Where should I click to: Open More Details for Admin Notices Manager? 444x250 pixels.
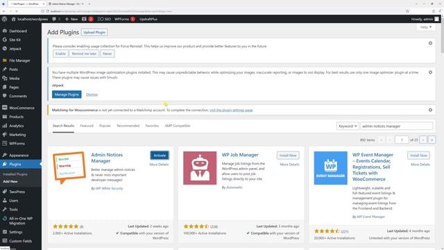pyautogui.click(x=159, y=165)
